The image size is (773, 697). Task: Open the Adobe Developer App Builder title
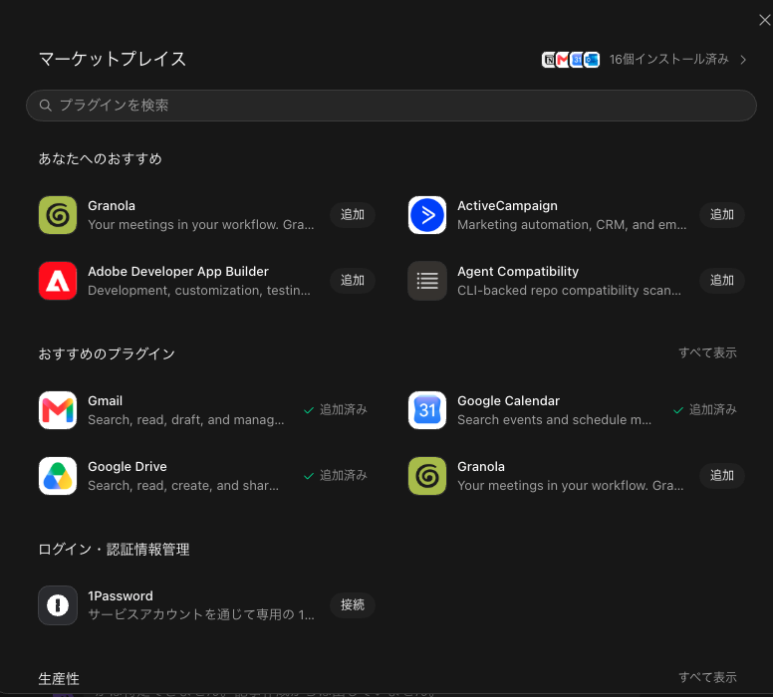(x=178, y=272)
